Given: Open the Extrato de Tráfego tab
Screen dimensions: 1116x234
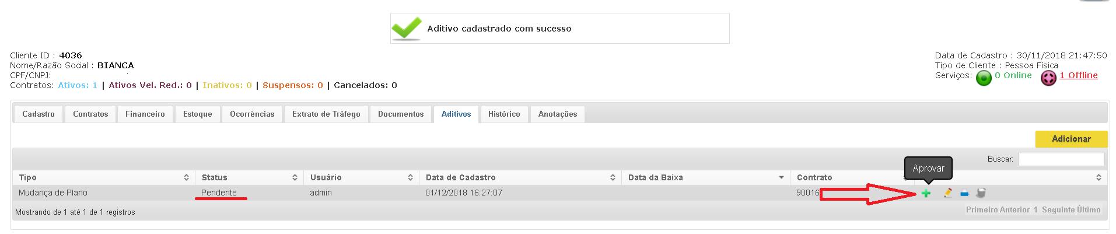Looking at the screenshot, I should pyautogui.click(x=326, y=114).
